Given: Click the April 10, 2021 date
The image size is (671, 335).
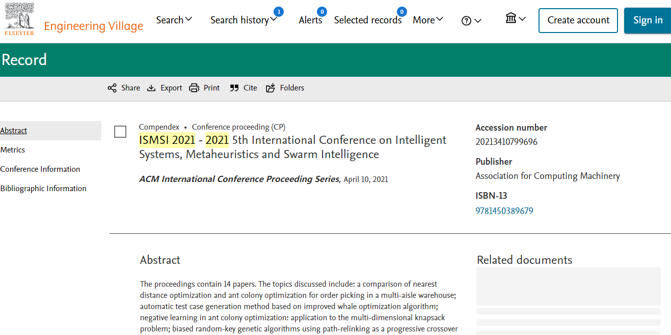Looking at the screenshot, I should pyautogui.click(x=366, y=179).
